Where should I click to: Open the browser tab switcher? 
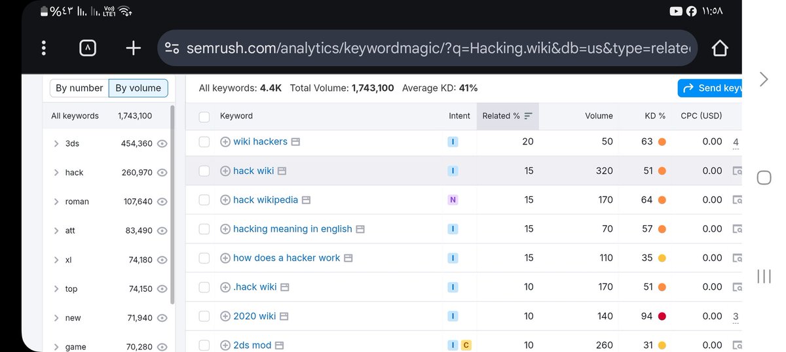88,48
